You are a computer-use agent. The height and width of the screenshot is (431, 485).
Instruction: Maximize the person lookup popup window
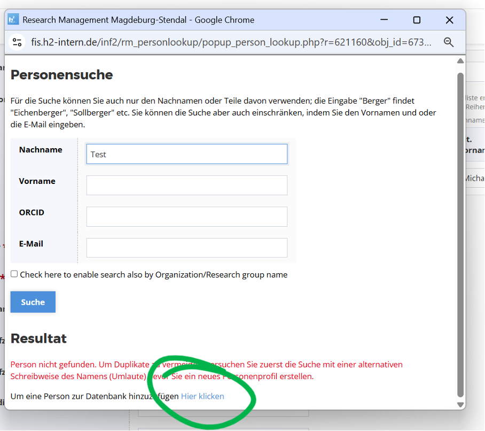pos(417,20)
